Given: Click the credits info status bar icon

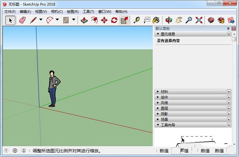Looking at the screenshot, I should pos(15,151).
